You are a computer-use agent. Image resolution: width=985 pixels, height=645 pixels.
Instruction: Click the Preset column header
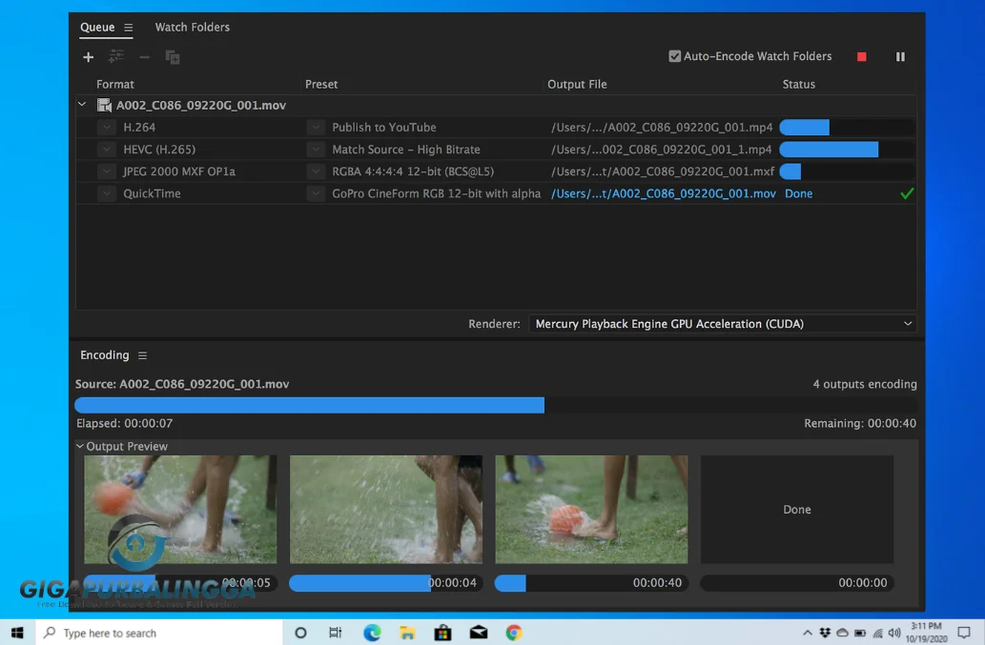321,84
